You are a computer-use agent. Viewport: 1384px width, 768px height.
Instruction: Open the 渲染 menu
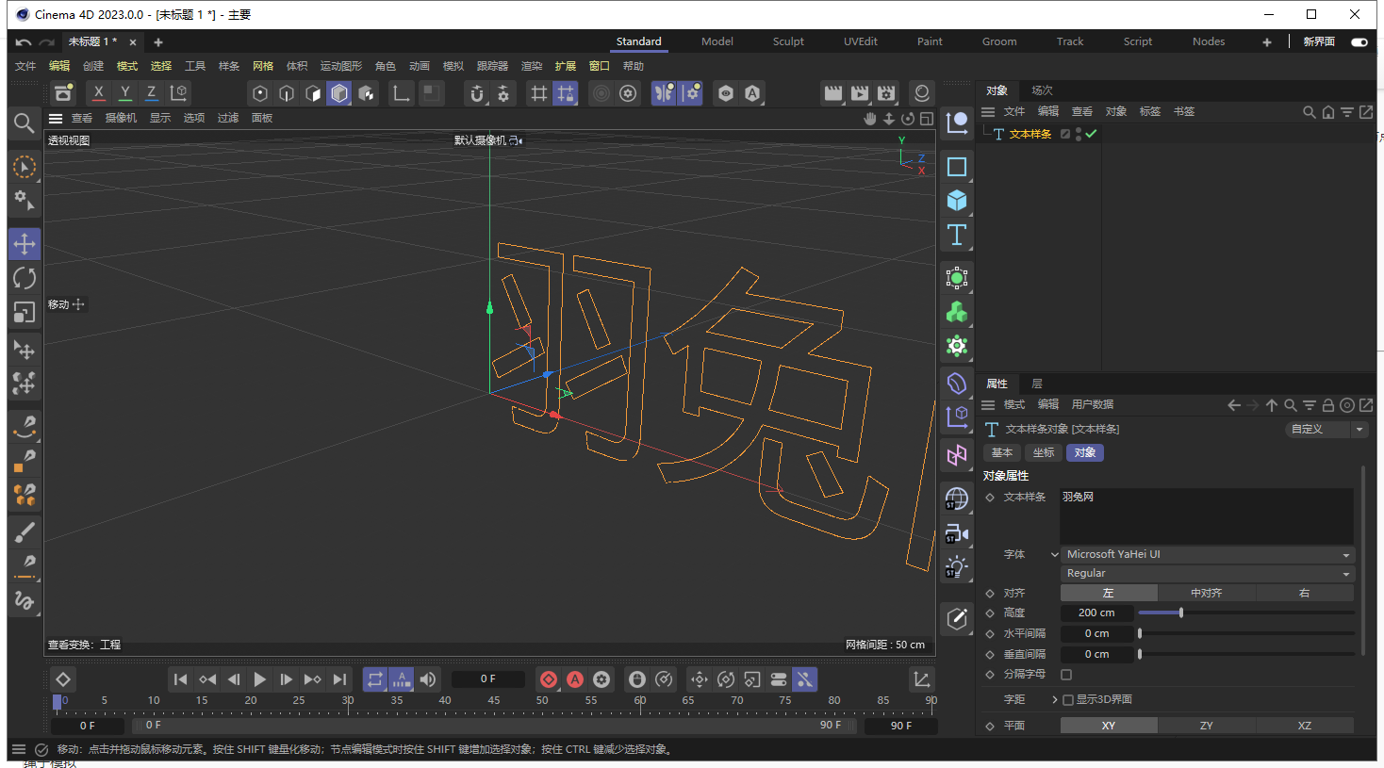[530, 66]
